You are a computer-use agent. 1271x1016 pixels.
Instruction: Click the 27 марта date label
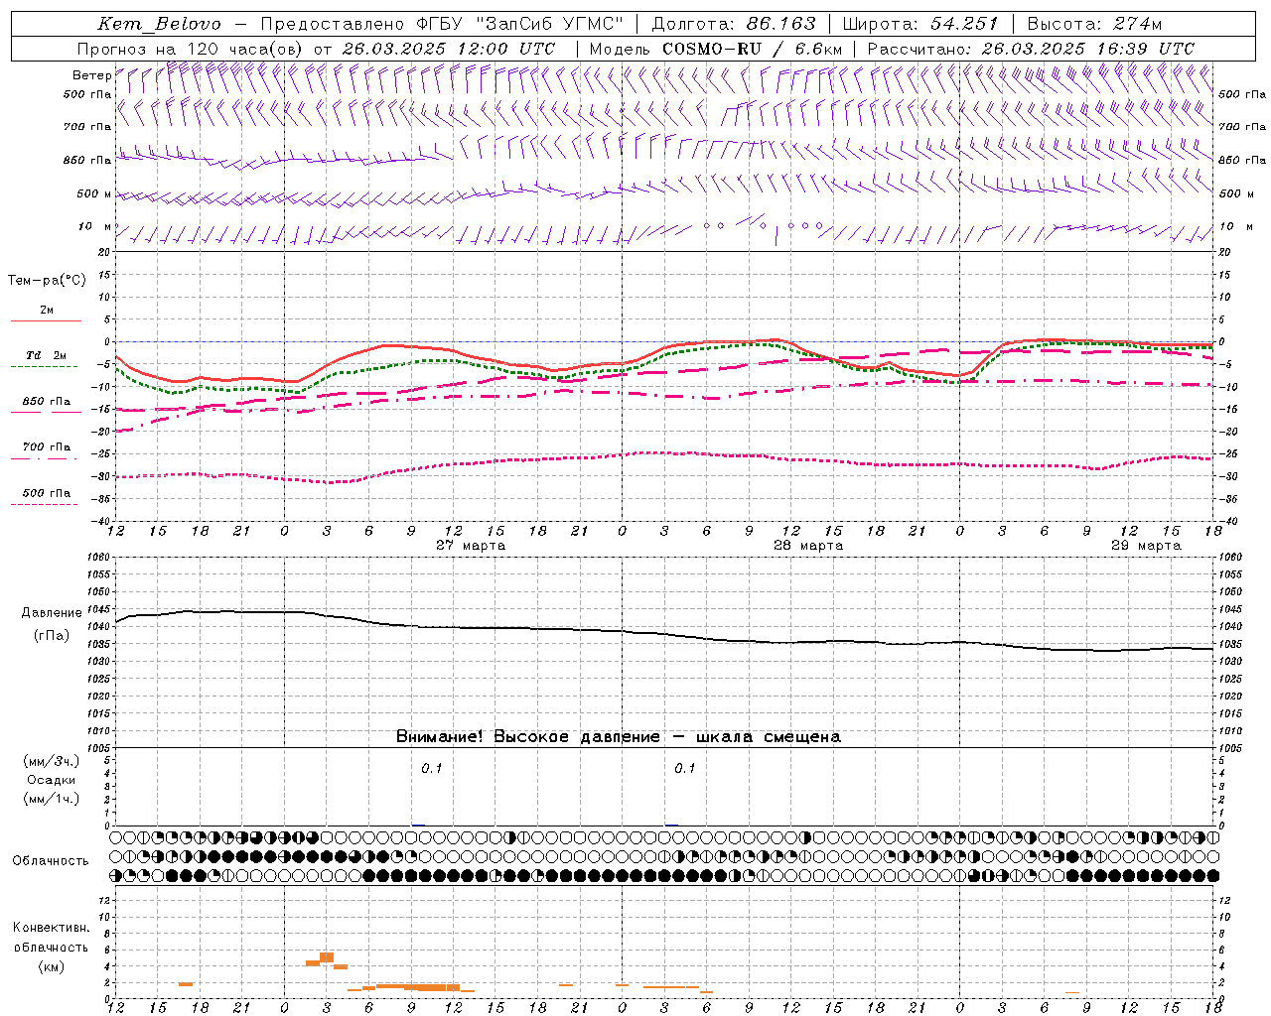pyautogui.click(x=471, y=546)
